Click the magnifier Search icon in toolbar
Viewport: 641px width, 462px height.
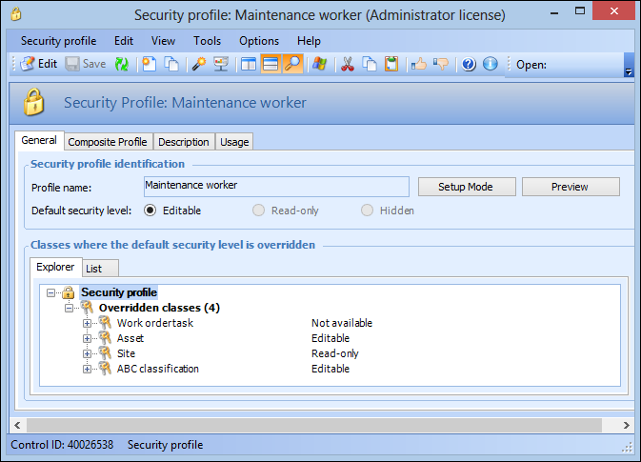click(x=292, y=64)
